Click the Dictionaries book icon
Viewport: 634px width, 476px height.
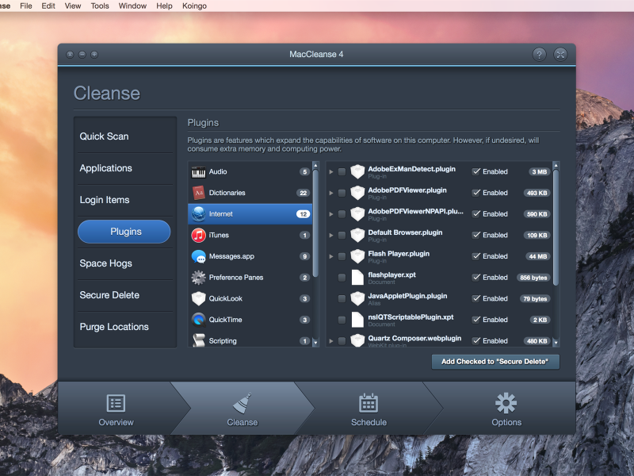point(198,193)
